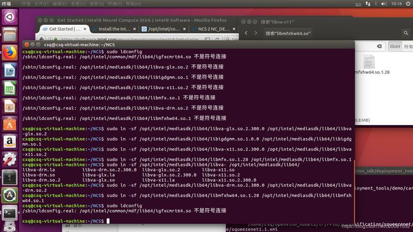Close the csq@csq-virtual-machine terminal window
Screen dimensions: 413x232
point(27,44)
